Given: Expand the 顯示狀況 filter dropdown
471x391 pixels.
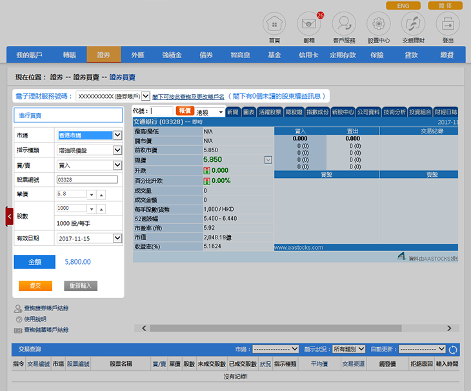Looking at the screenshot, I should 361,349.
